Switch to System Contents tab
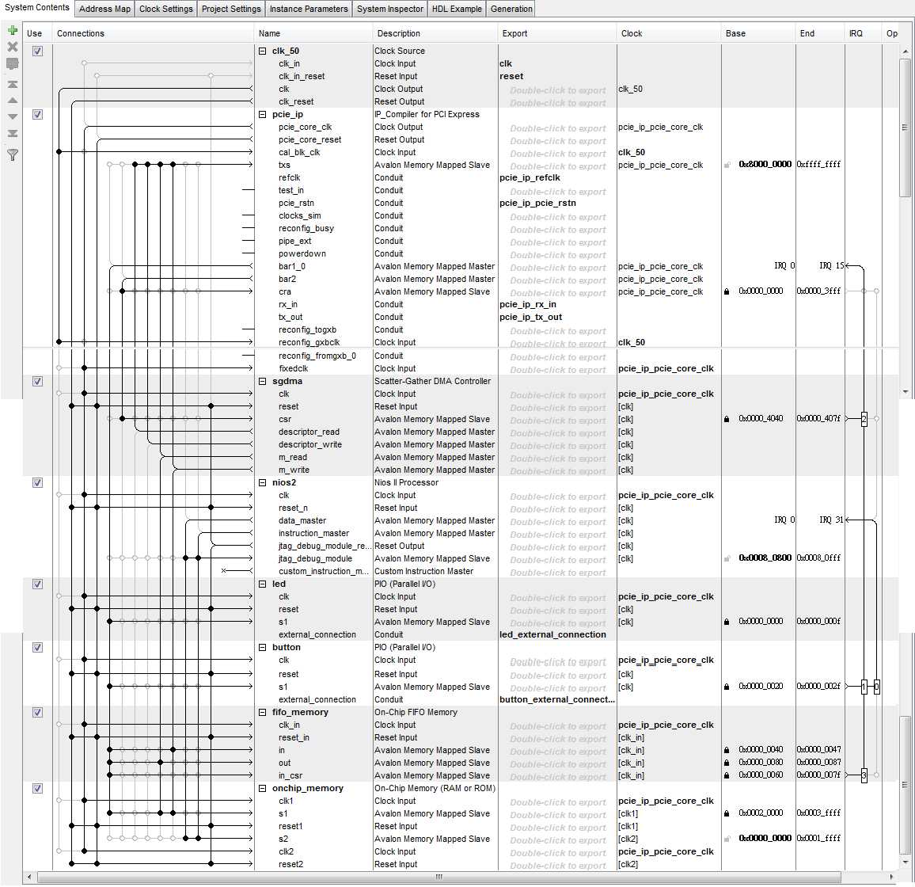The height and width of the screenshot is (887, 915). [x=36, y=8]
